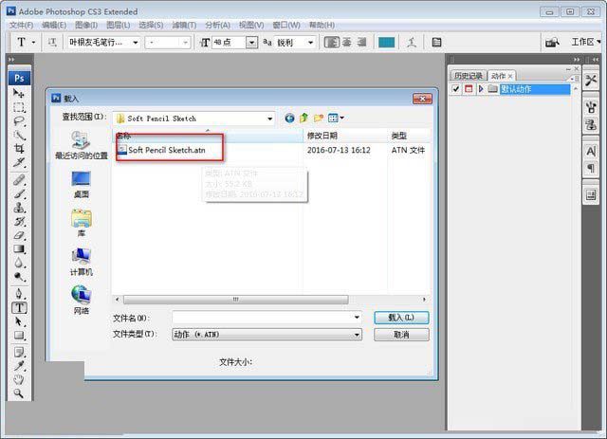Open the text color swatch
The height and width of the screenshot is (439, 607).
[386, 43]
